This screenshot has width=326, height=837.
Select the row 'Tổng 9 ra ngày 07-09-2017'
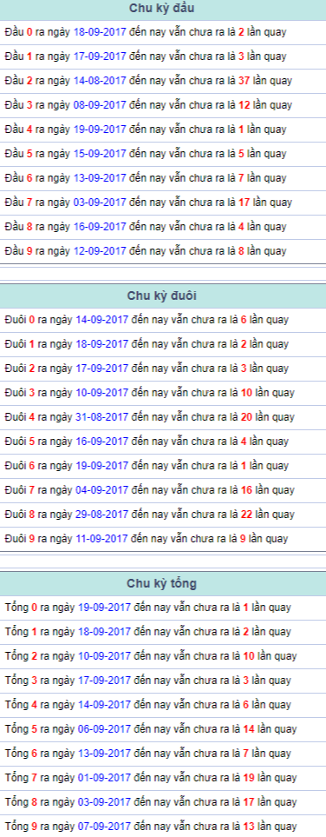(x=163, y=826)
